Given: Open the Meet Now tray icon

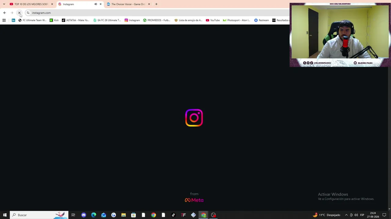Looking at the screenshot, I should [351, 215].
